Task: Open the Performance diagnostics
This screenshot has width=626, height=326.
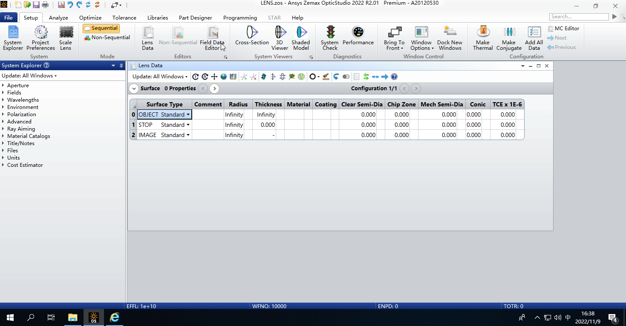Action: coord(358,36)
